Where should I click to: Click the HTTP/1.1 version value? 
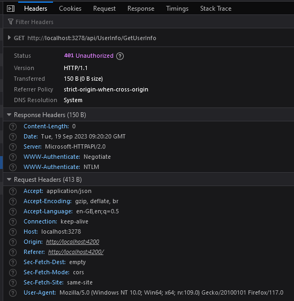point(76,68)
